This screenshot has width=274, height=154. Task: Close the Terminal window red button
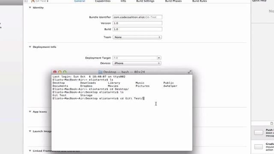tap(55, 72)
